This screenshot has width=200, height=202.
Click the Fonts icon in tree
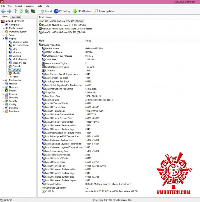(x=10, y=77)
